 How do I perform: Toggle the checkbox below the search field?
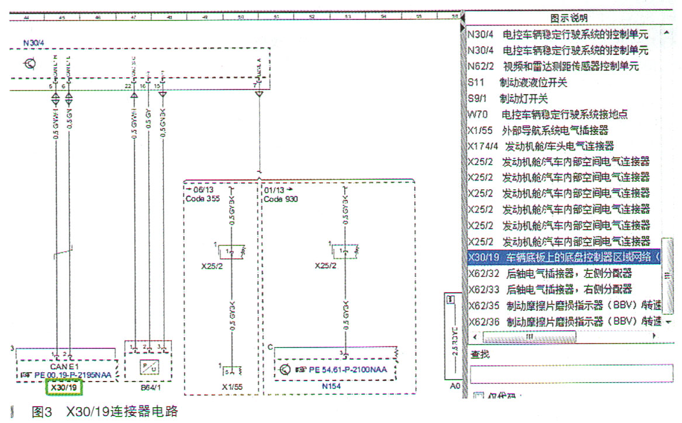click(479, 395)
